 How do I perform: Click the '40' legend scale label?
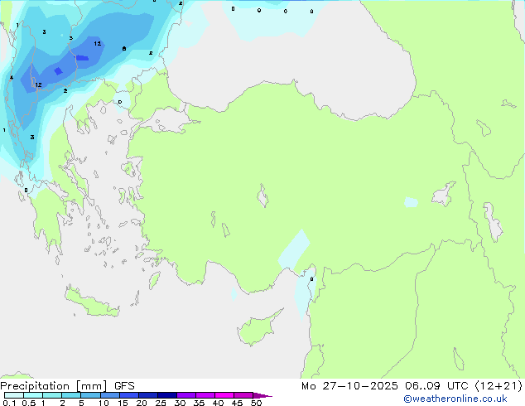tap(218, 403)
